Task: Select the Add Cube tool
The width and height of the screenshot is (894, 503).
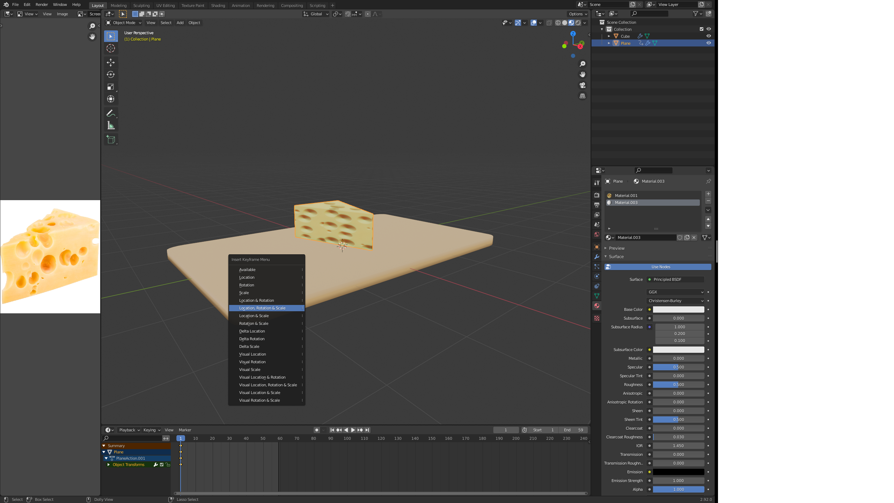Action: (111, 139)
